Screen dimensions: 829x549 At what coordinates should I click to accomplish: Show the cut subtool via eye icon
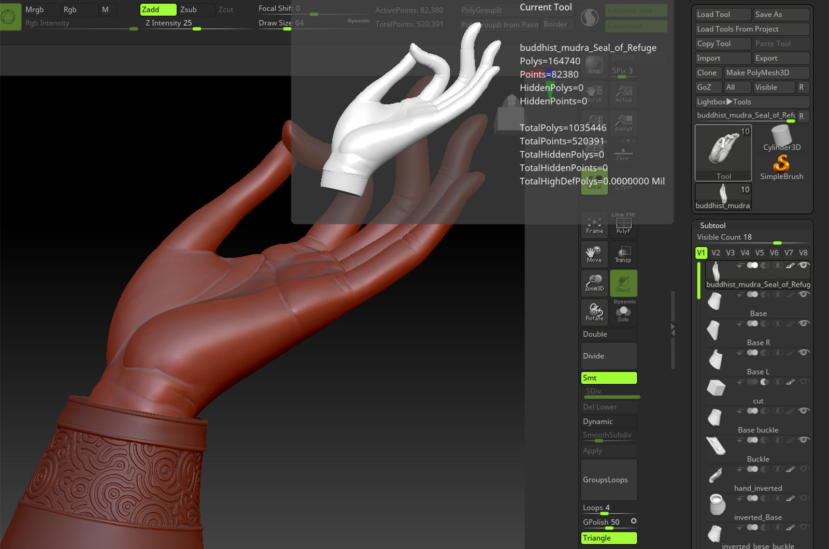804,382
